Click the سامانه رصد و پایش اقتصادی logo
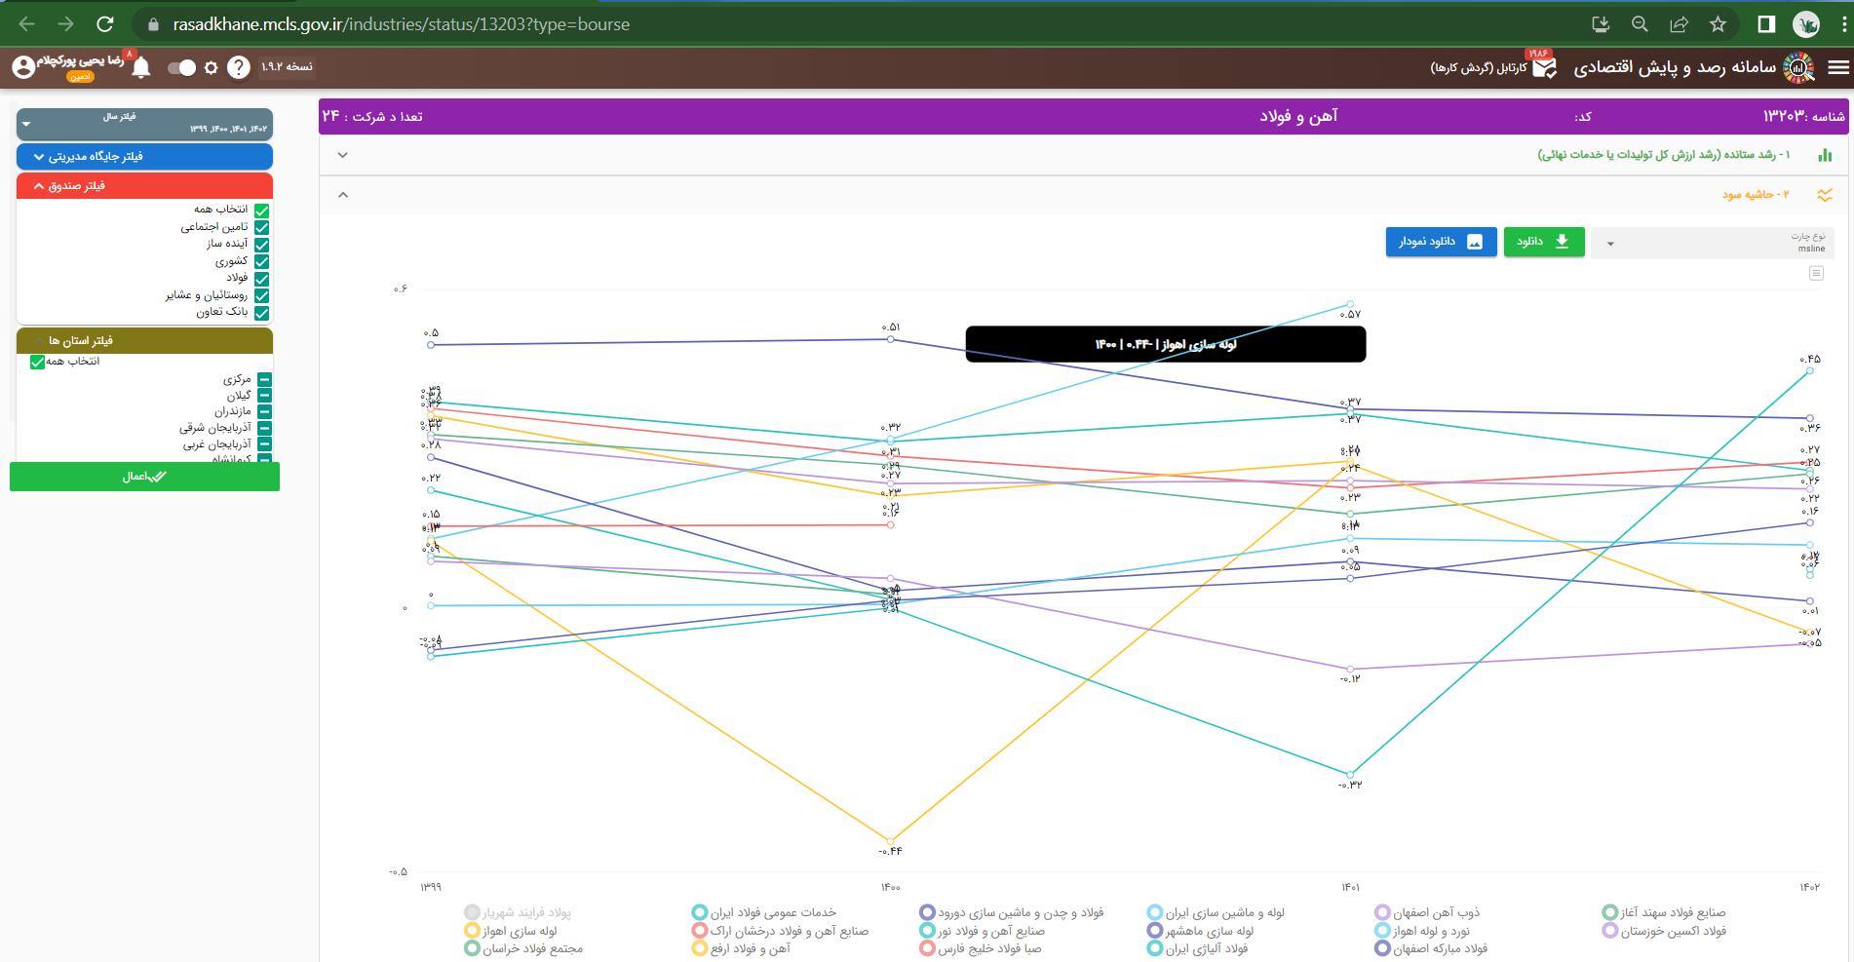 point(1798,67)
